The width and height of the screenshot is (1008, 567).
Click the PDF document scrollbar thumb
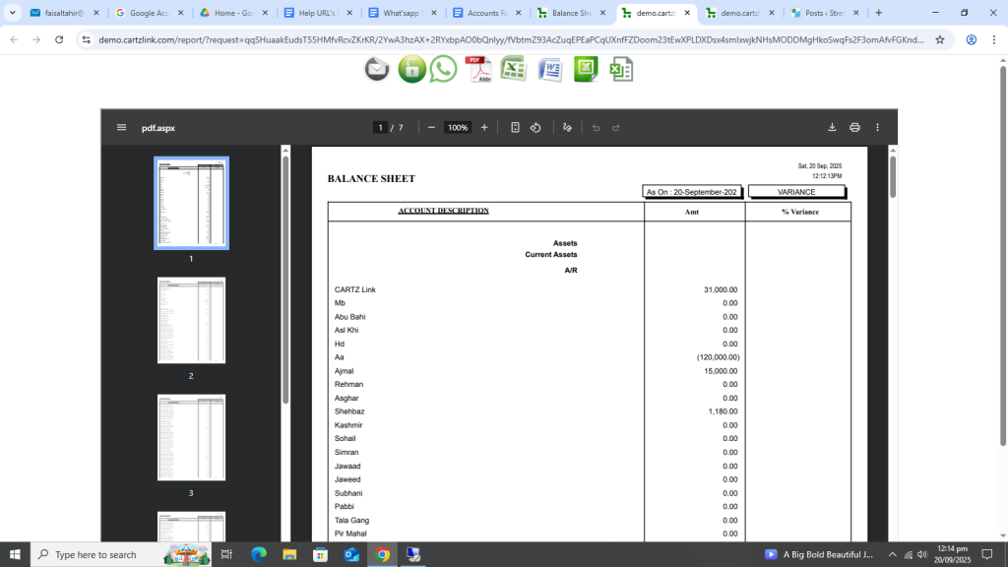click(892, 177)
